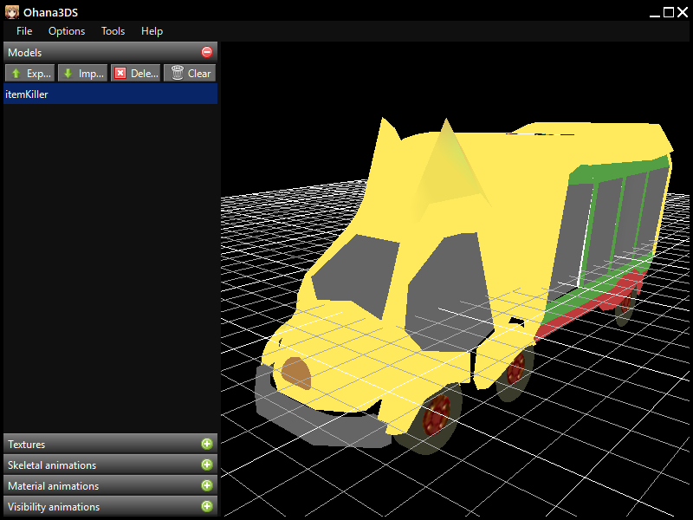Expand the Textures panel
Screen dimensions: 693x520
tap(207, 444)
